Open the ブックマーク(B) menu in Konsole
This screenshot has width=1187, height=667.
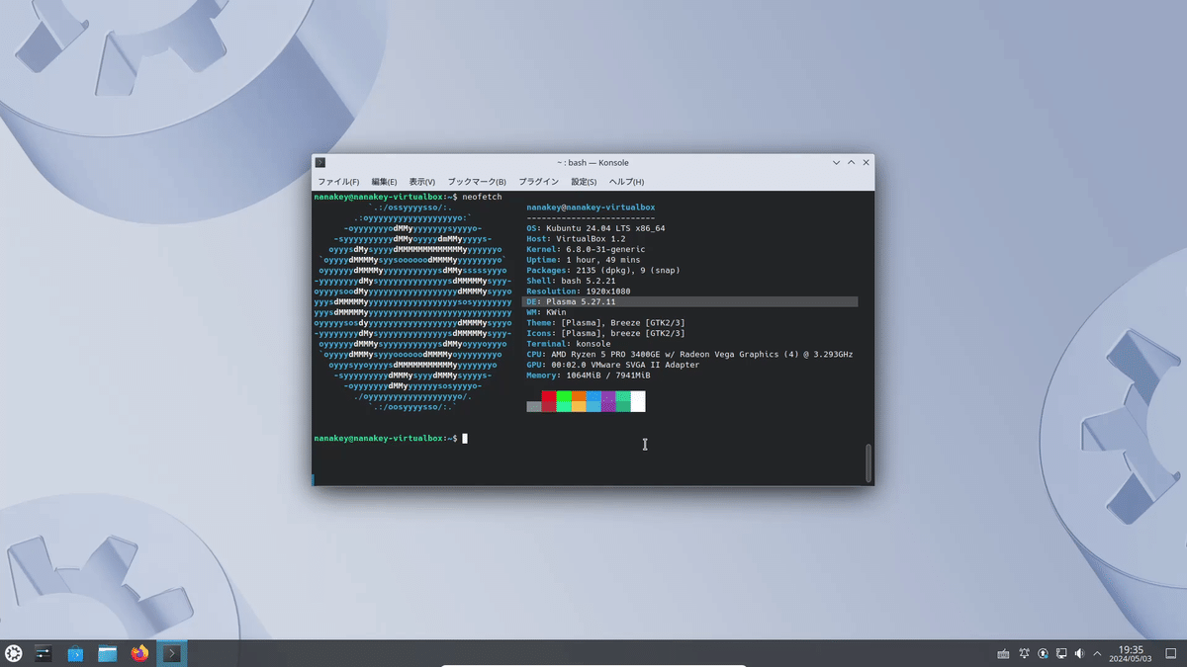(477, 182)
